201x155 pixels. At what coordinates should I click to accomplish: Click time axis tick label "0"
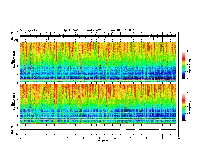(x=20, y=138)
